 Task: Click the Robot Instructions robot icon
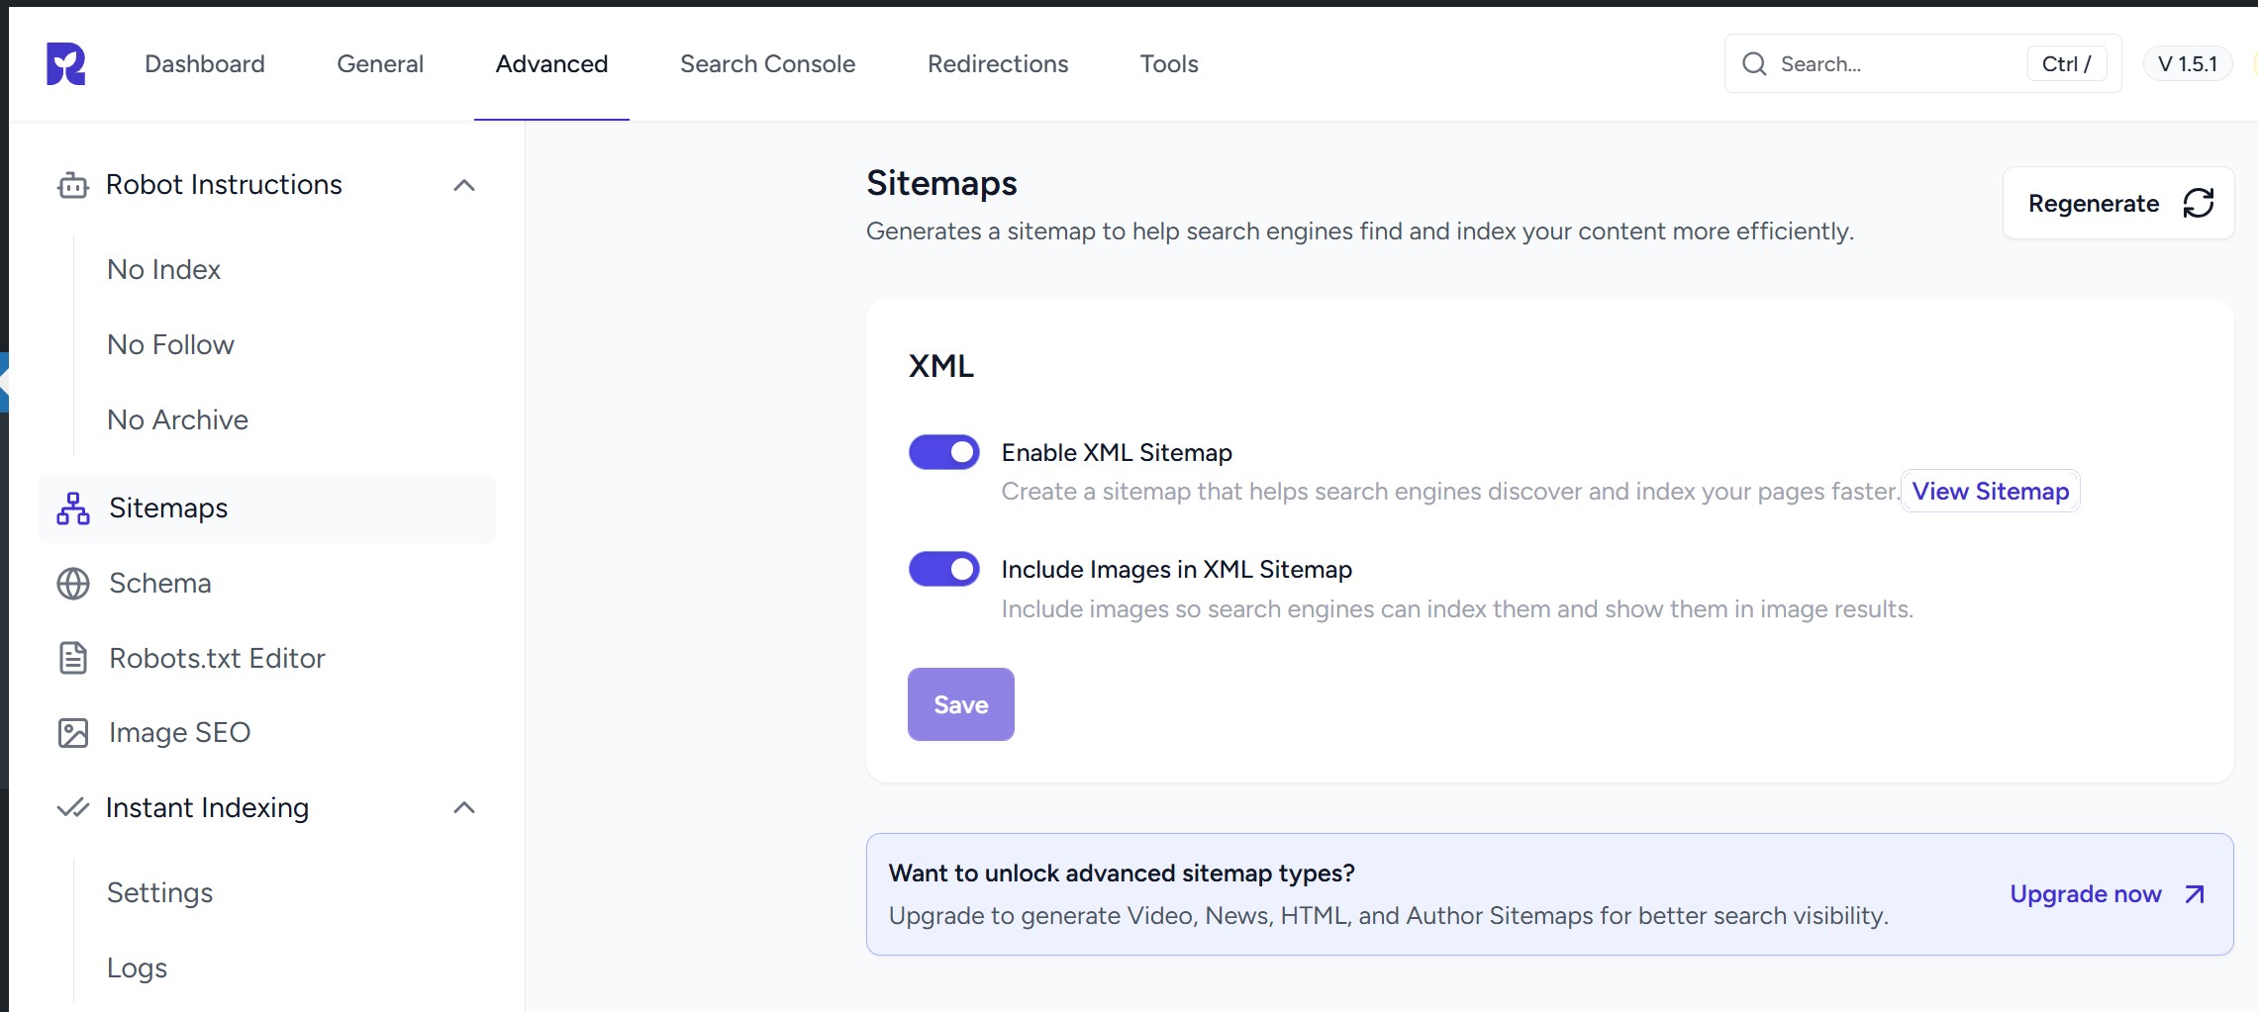tap(73, 185)
